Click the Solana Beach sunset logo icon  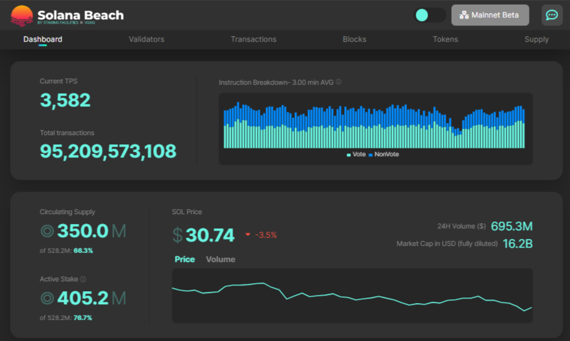tap(22, 16)
